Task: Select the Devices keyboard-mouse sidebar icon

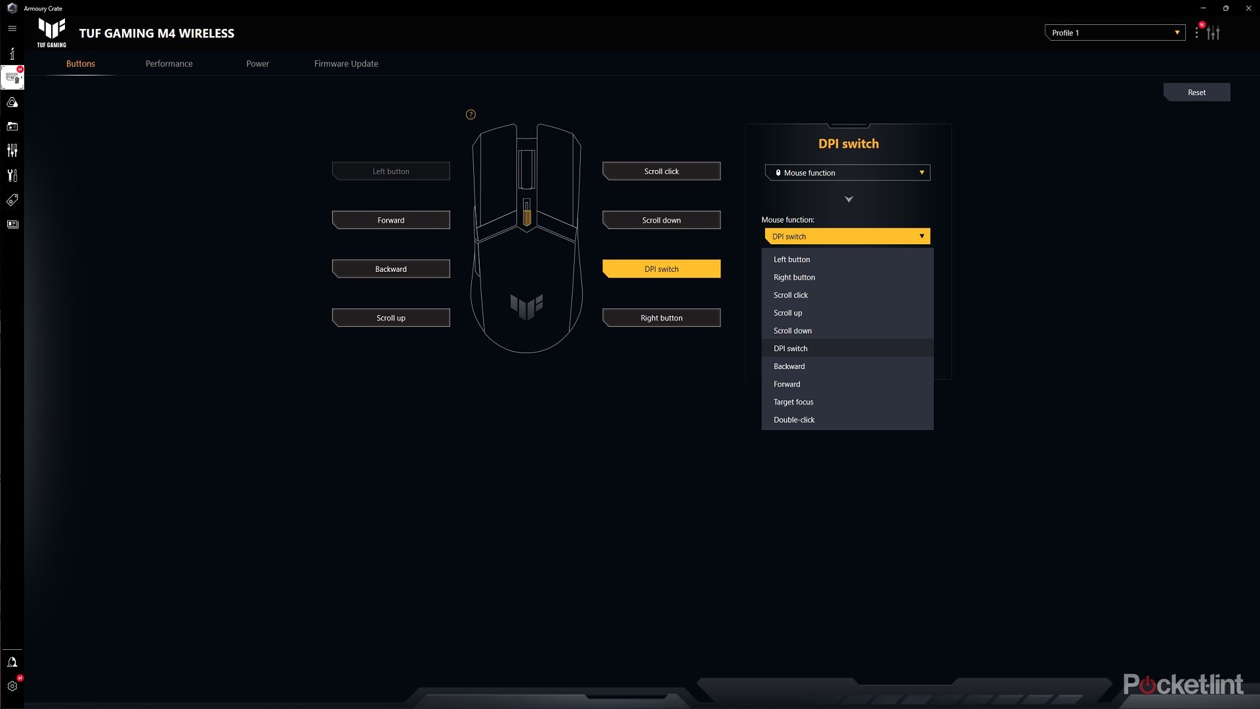Action: pyautogui.click(x=12, y=77)
